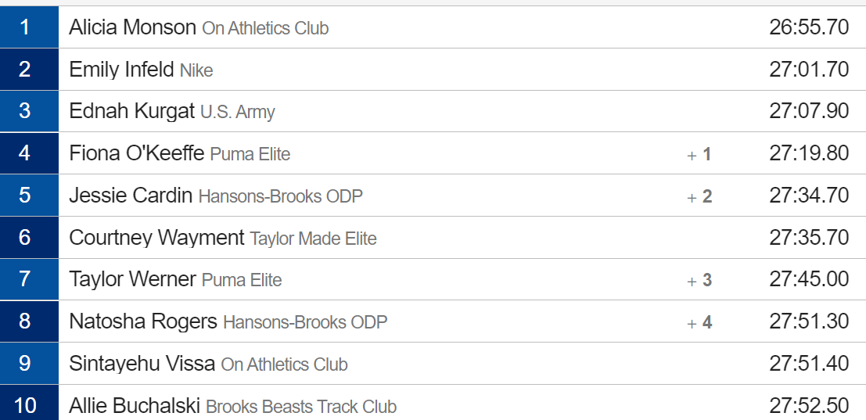Click Sintayehu Vissa's name

(x=142, y=364)
